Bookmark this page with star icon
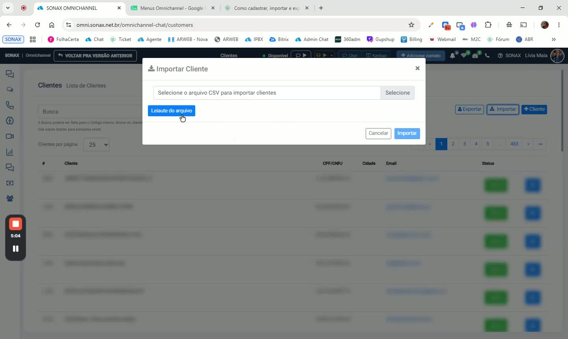This screenshot has width=568, height=339. point(411,25)
